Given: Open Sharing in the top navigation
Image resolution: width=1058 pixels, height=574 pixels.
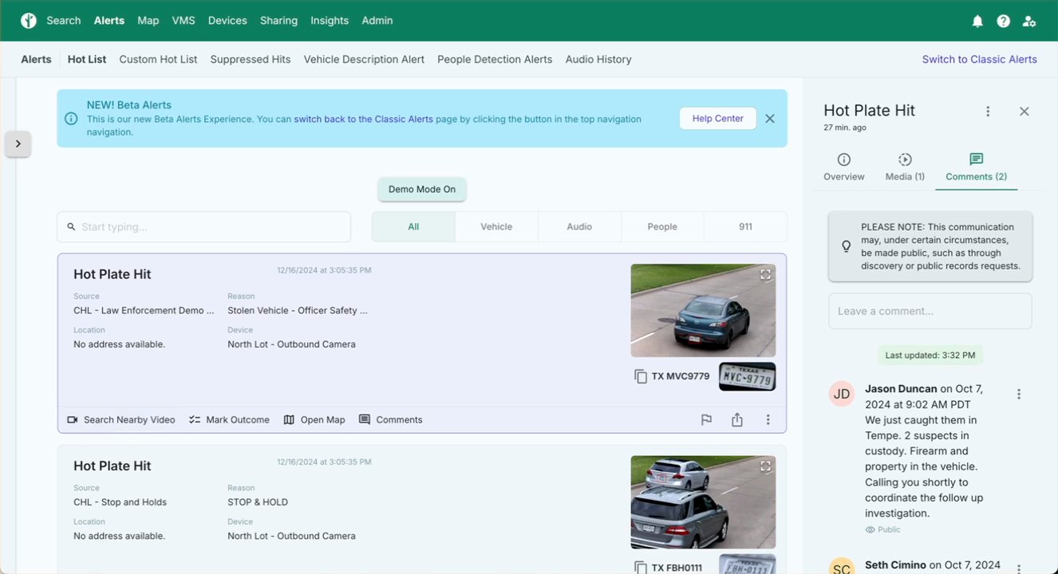Looking at the screenshot, I should [278, 21].
